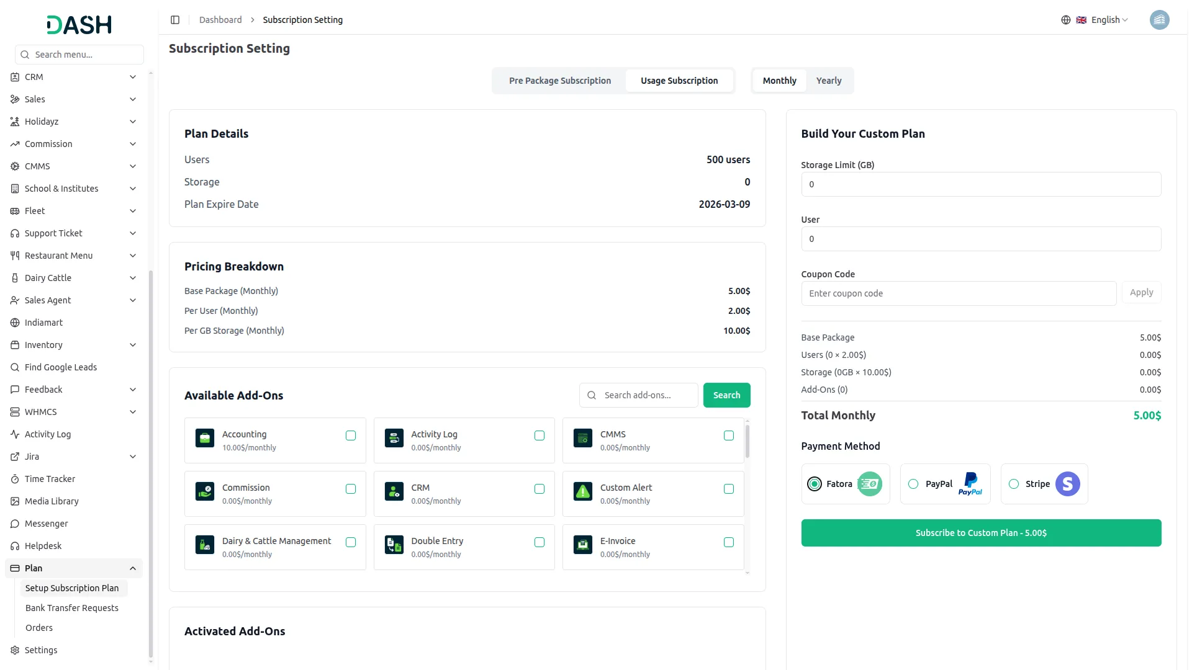Click the Double Entry add-on icon
The height and width of the screenshot is (670, 1192).
coord(394,545)
